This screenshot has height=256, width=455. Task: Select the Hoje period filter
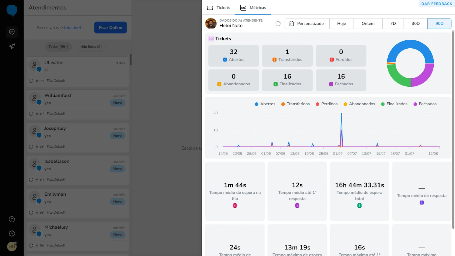342,24
